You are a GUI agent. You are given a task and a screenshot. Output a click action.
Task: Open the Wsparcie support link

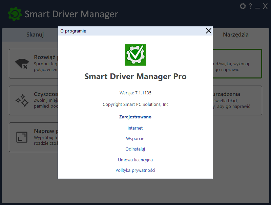pyautogui.click(x=135, y=139)
